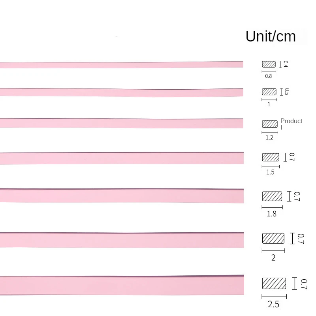The width and height of the screenshot is (316, 316).
Task: Click the 0.5 thickness label
Action: (x=287, y=92)
